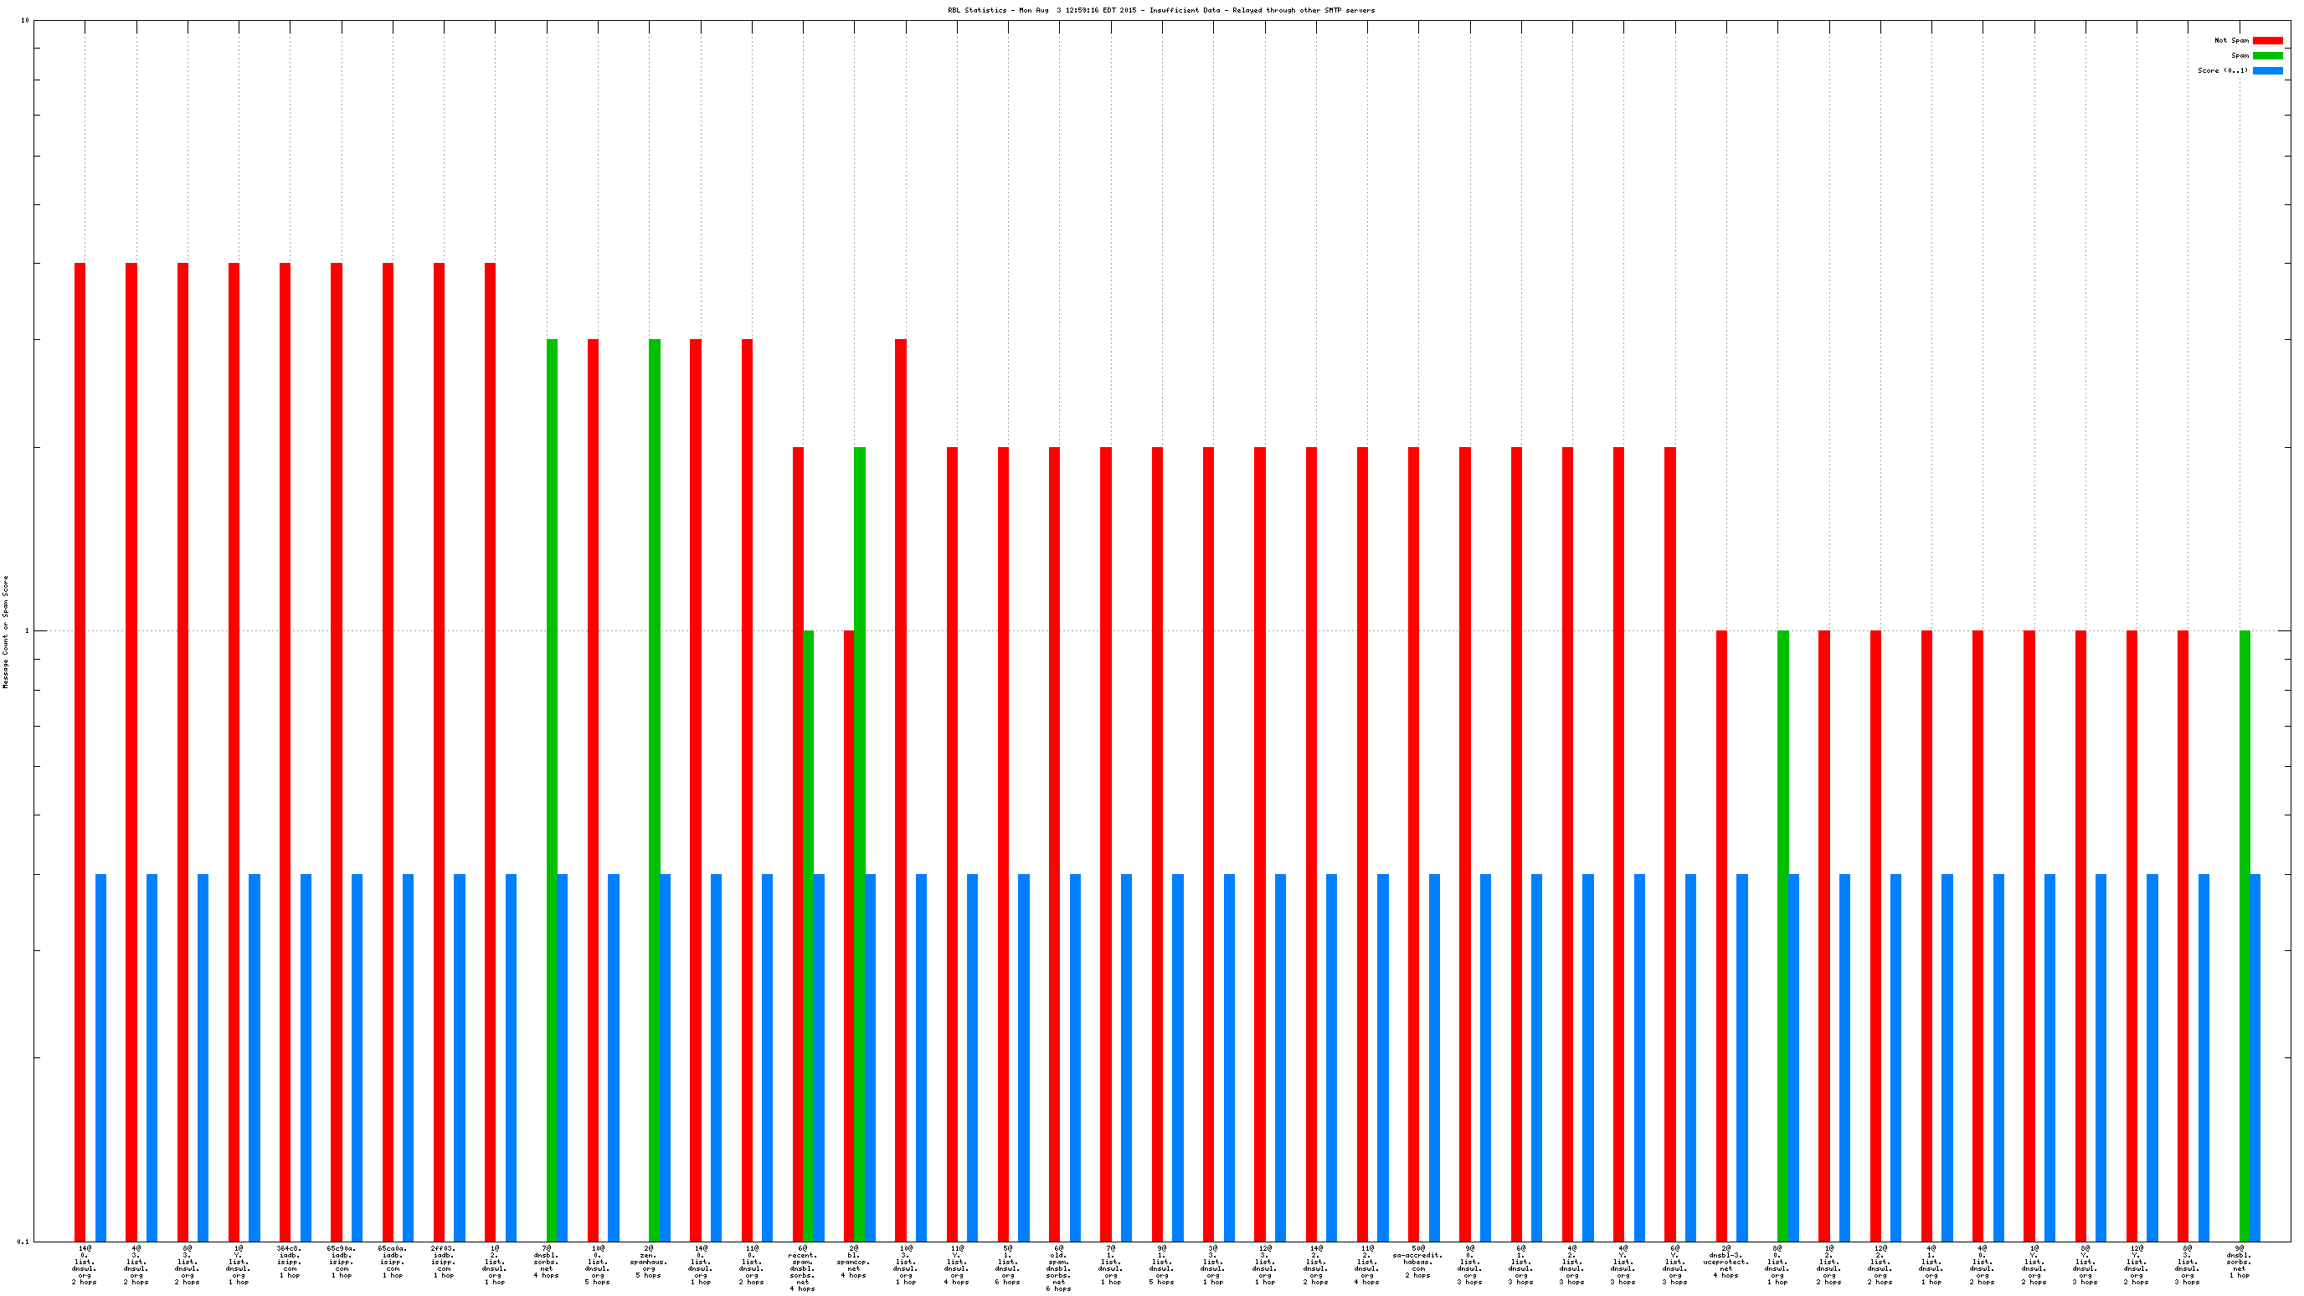
Task: Click the Y-axis label Message Count
Action: 5,631
